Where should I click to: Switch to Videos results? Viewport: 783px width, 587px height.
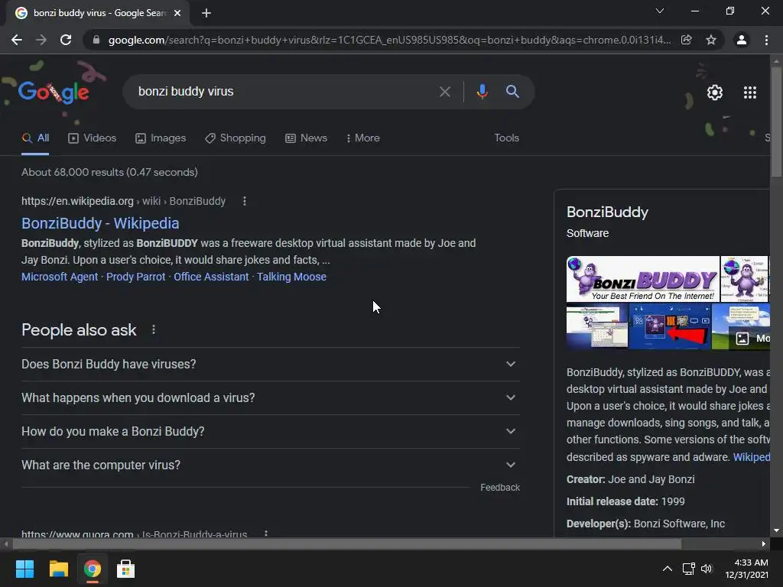coord(93,138)
